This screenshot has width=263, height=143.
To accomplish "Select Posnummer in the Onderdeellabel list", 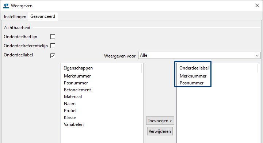I will [x=191, y=83].
